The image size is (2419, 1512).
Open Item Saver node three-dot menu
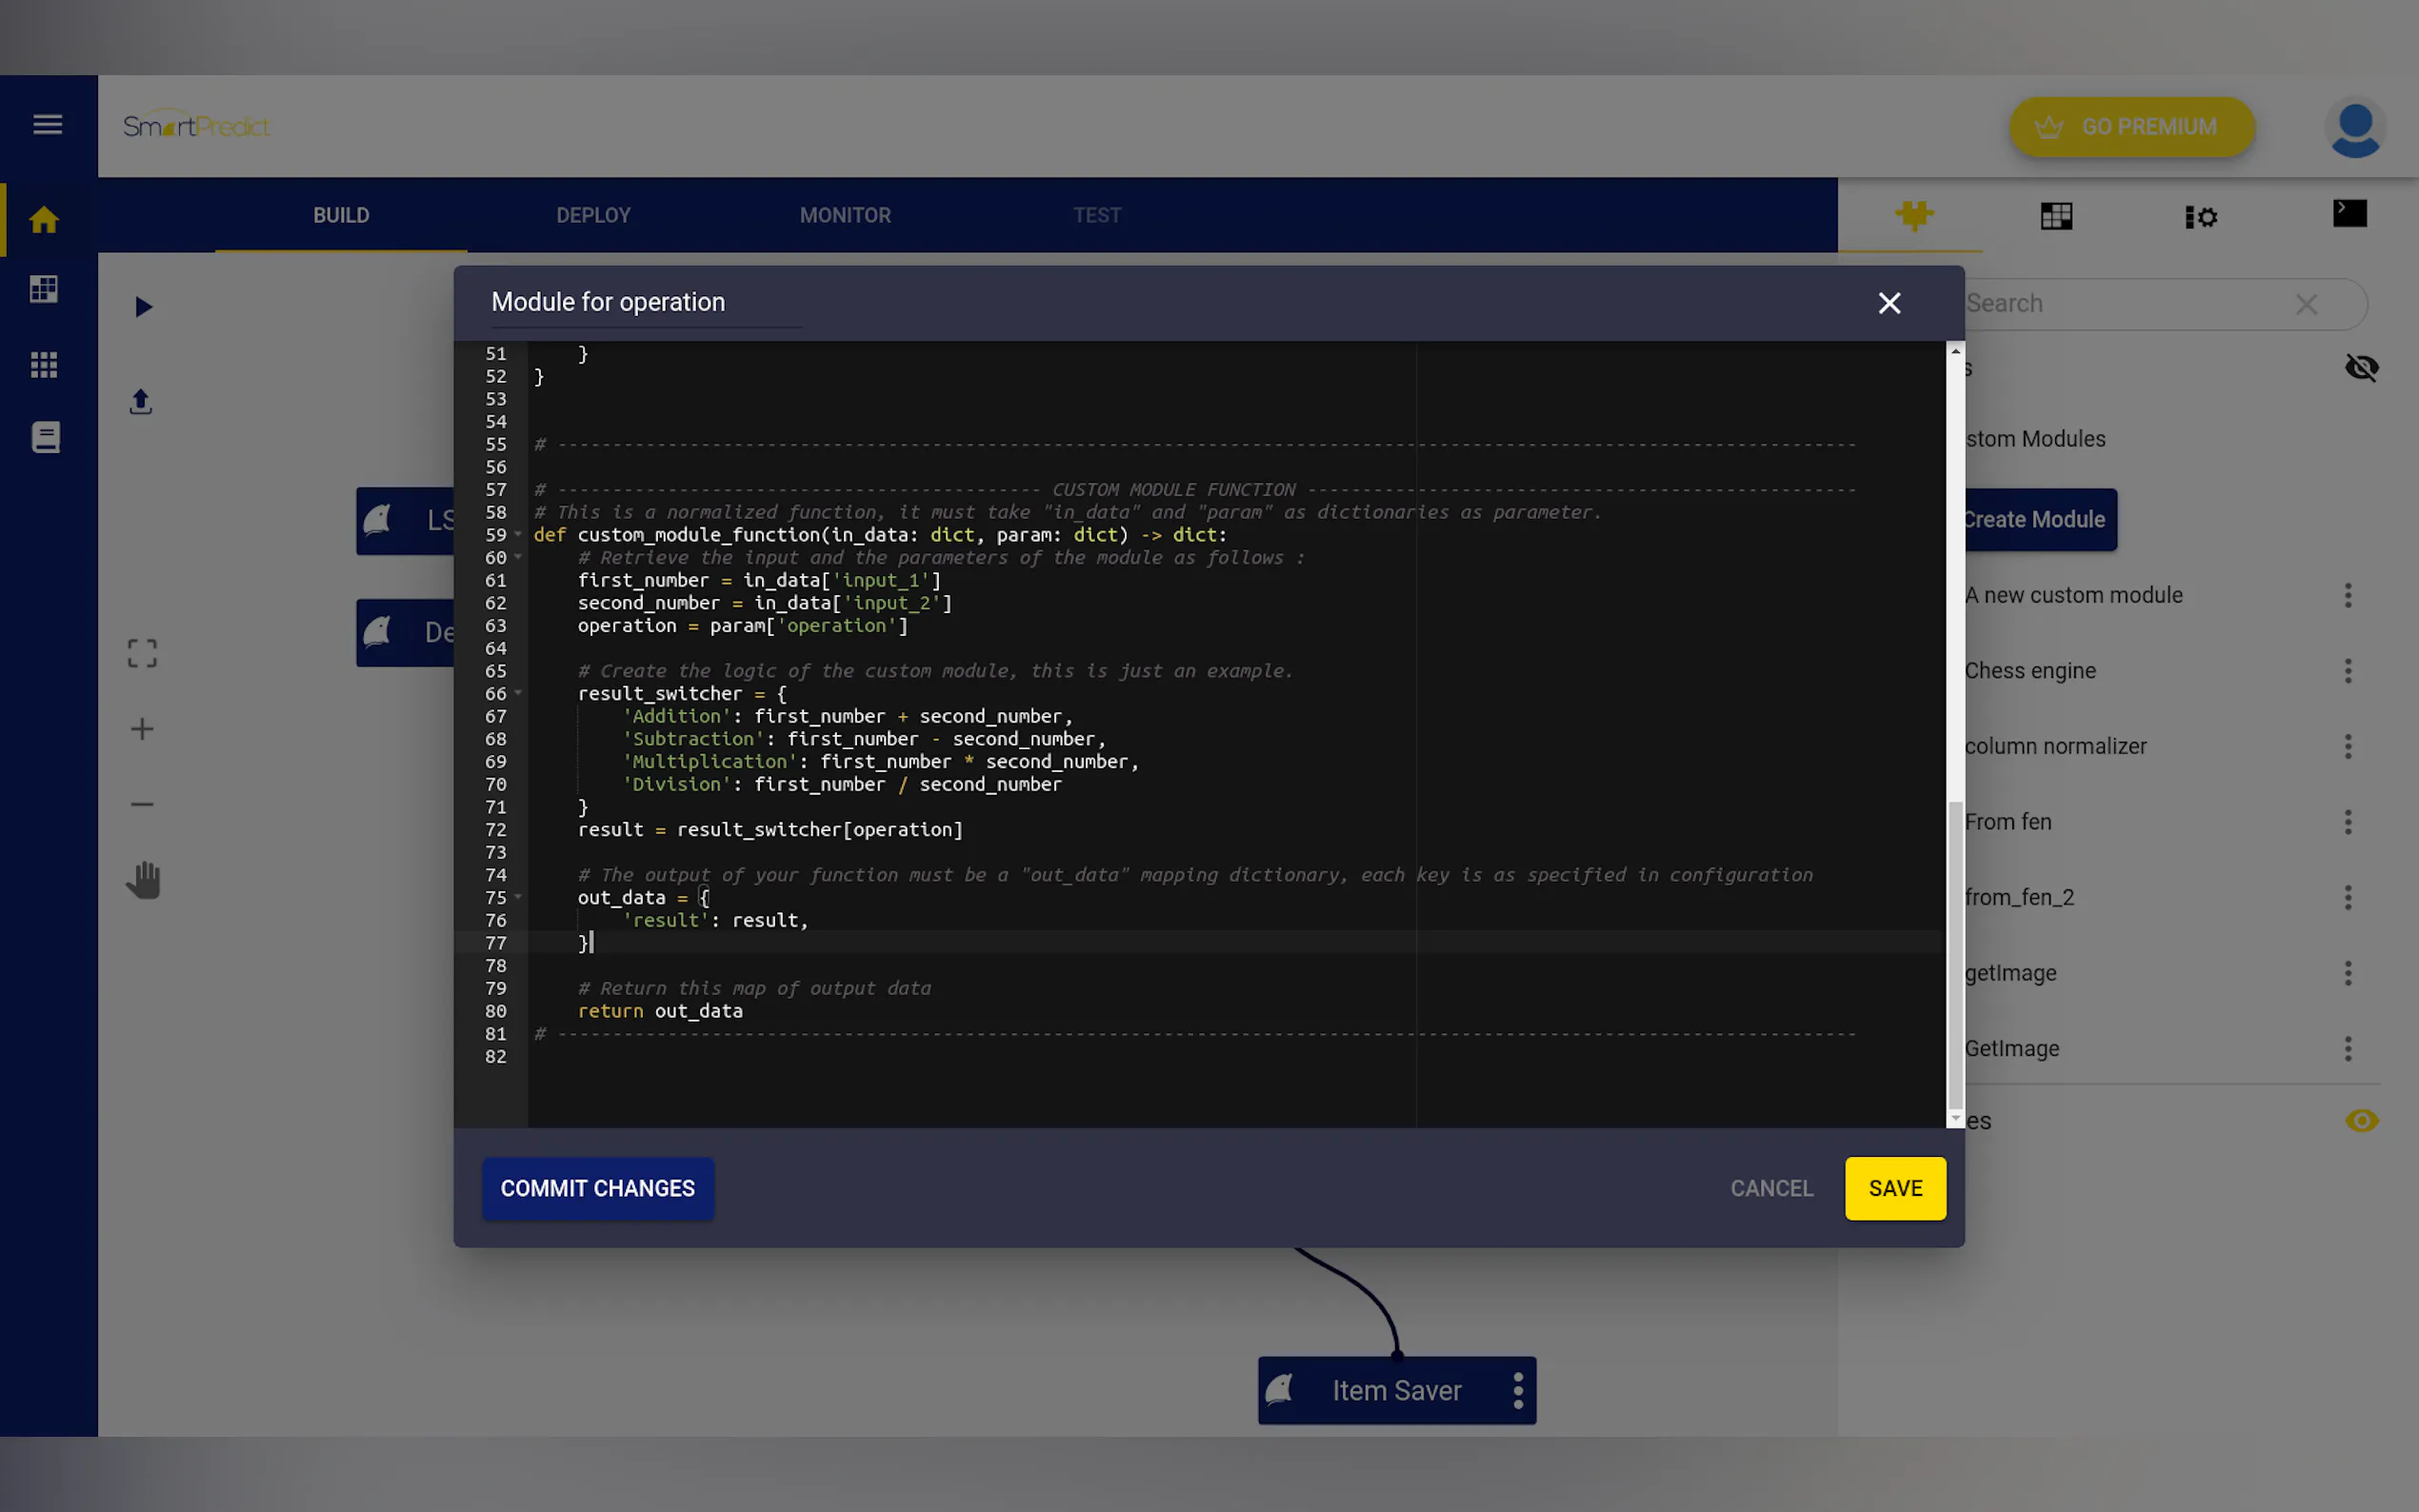coord(1517,1390)
